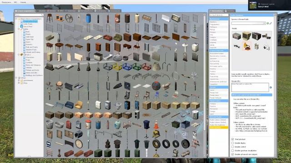Enable Disable spectrum visualization checkbox
Screen dimensions: 291x163
[x=232, y=150]
